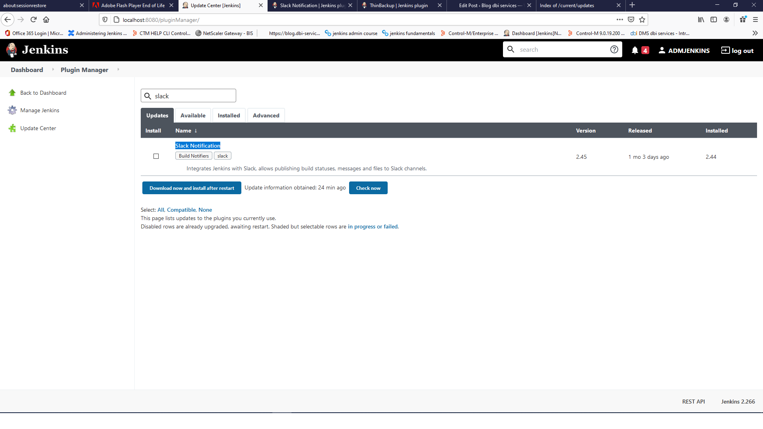
Task: Click the browser Back arrow
Action: point(8,19)
